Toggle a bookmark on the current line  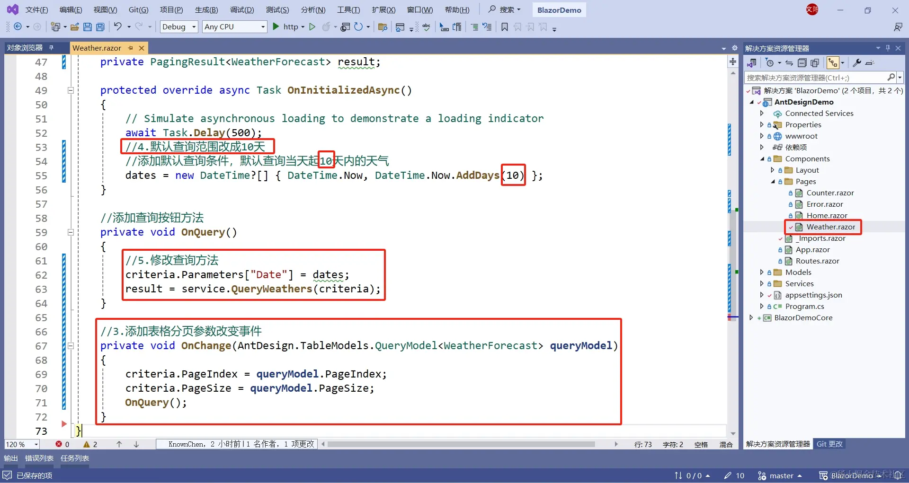coord(505,27)
